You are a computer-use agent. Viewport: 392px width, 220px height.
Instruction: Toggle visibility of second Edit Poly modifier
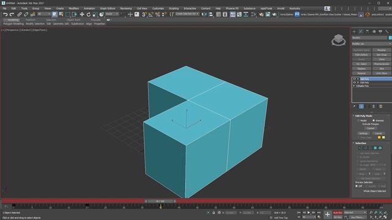pos(354,82)
